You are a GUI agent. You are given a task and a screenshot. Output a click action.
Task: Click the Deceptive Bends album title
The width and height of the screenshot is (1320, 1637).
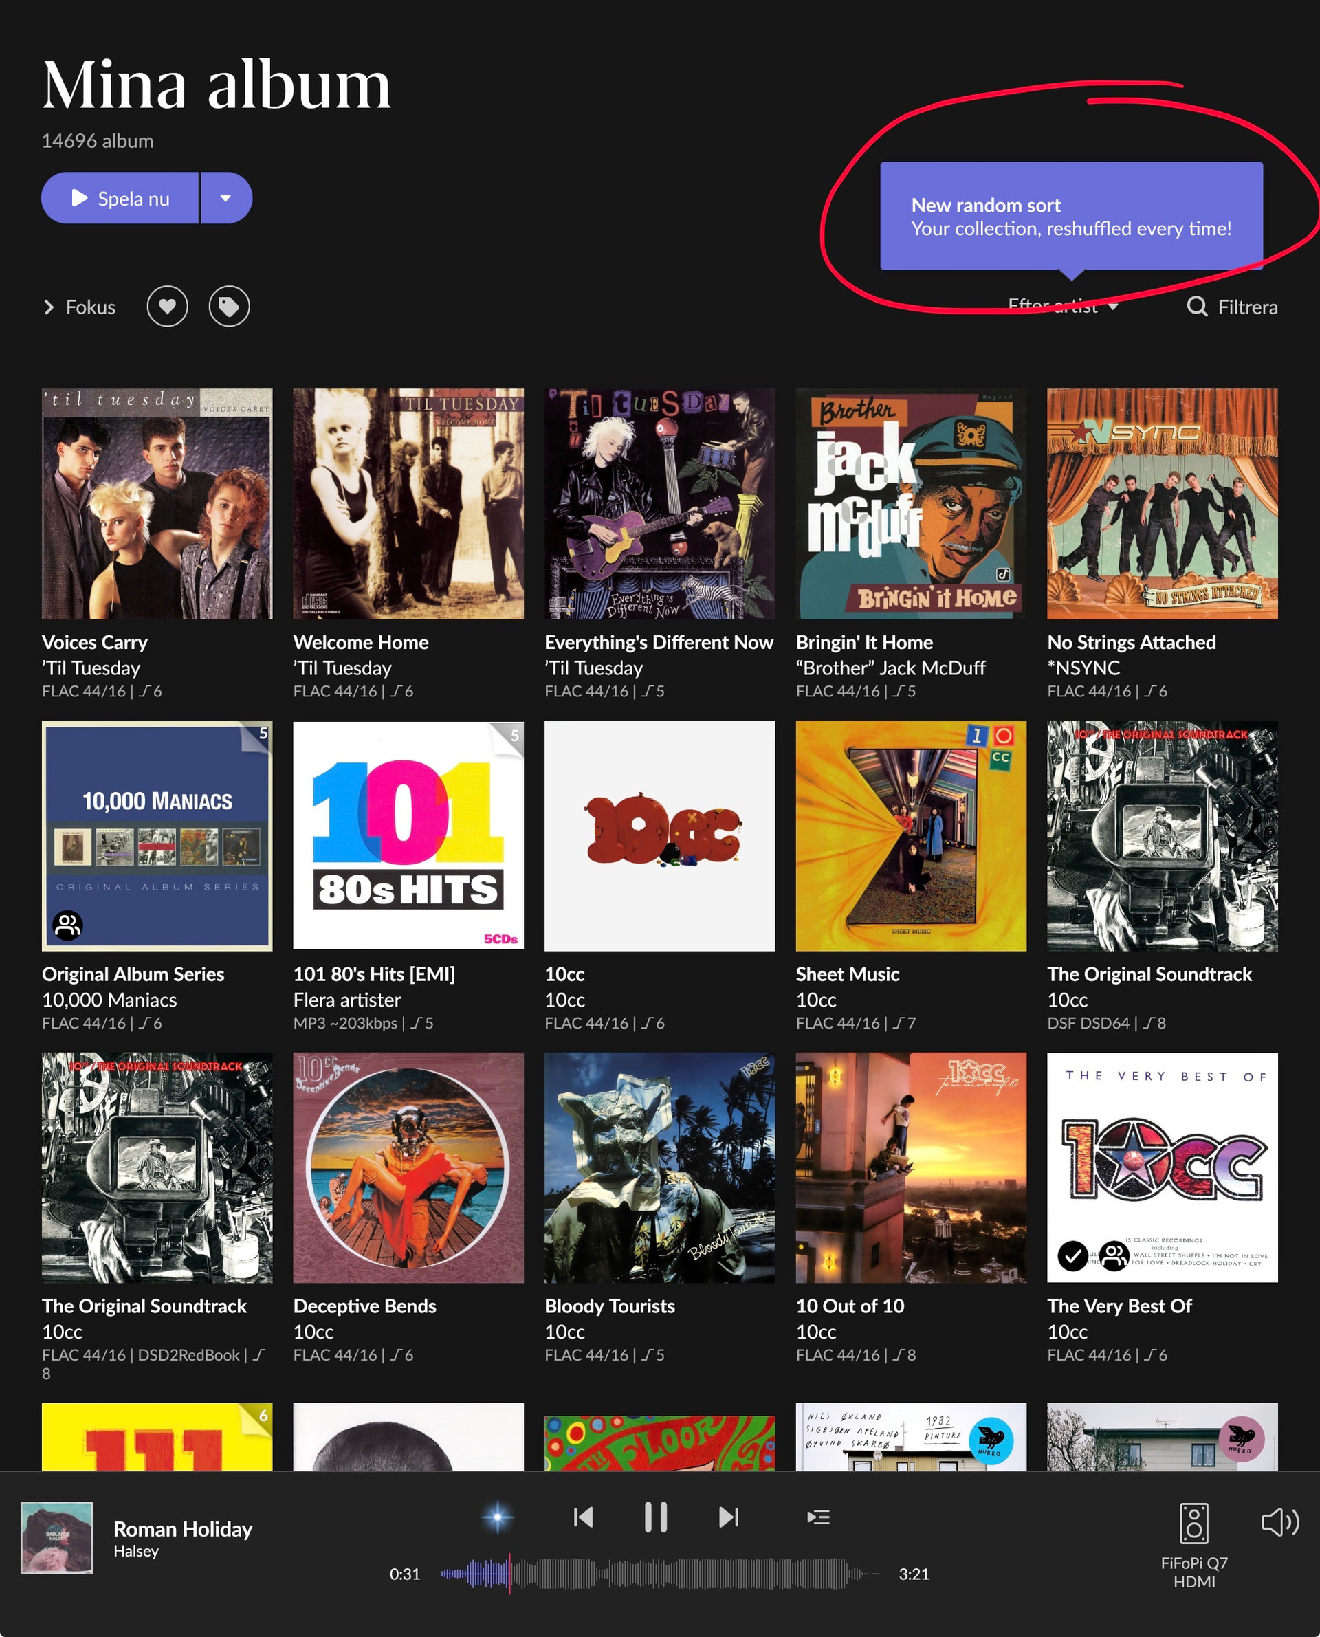[x=365, y=1306]
